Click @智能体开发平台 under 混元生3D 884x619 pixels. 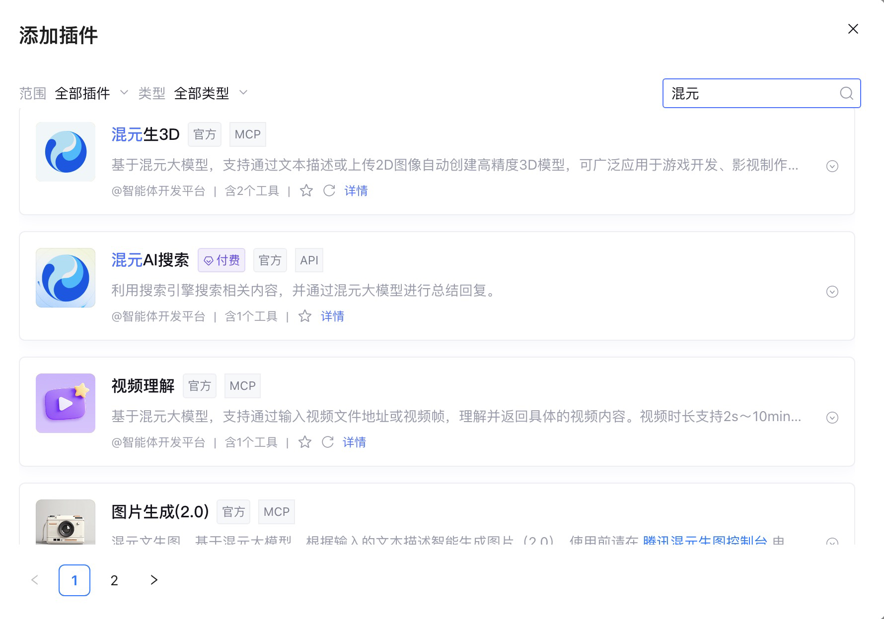158,191
